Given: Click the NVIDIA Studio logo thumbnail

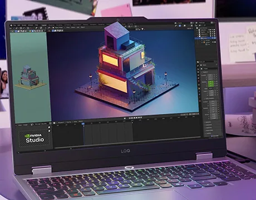Looking at the screenshot, I should [x=35, y=138].
